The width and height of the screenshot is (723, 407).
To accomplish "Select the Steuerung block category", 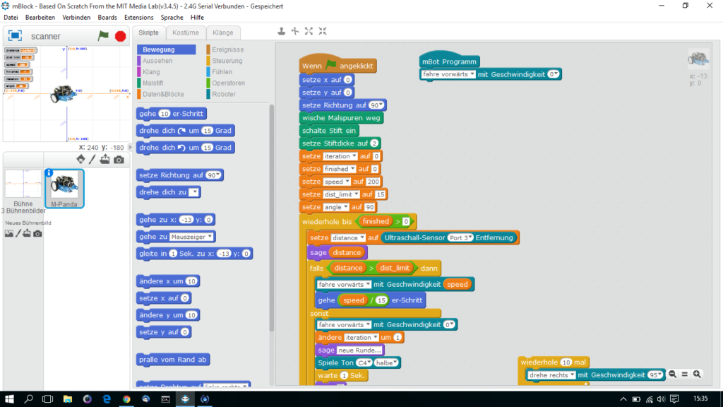I will pyautogui.click(x=227, y=61).
